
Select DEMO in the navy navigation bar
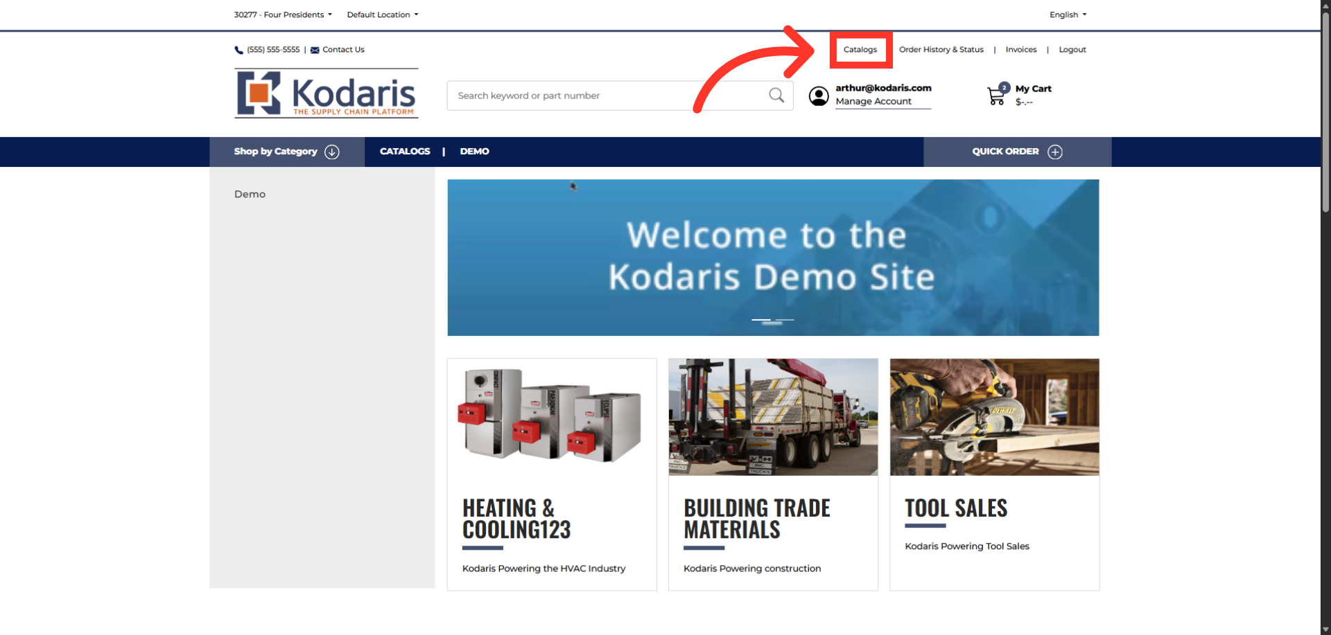pos(475,152)
